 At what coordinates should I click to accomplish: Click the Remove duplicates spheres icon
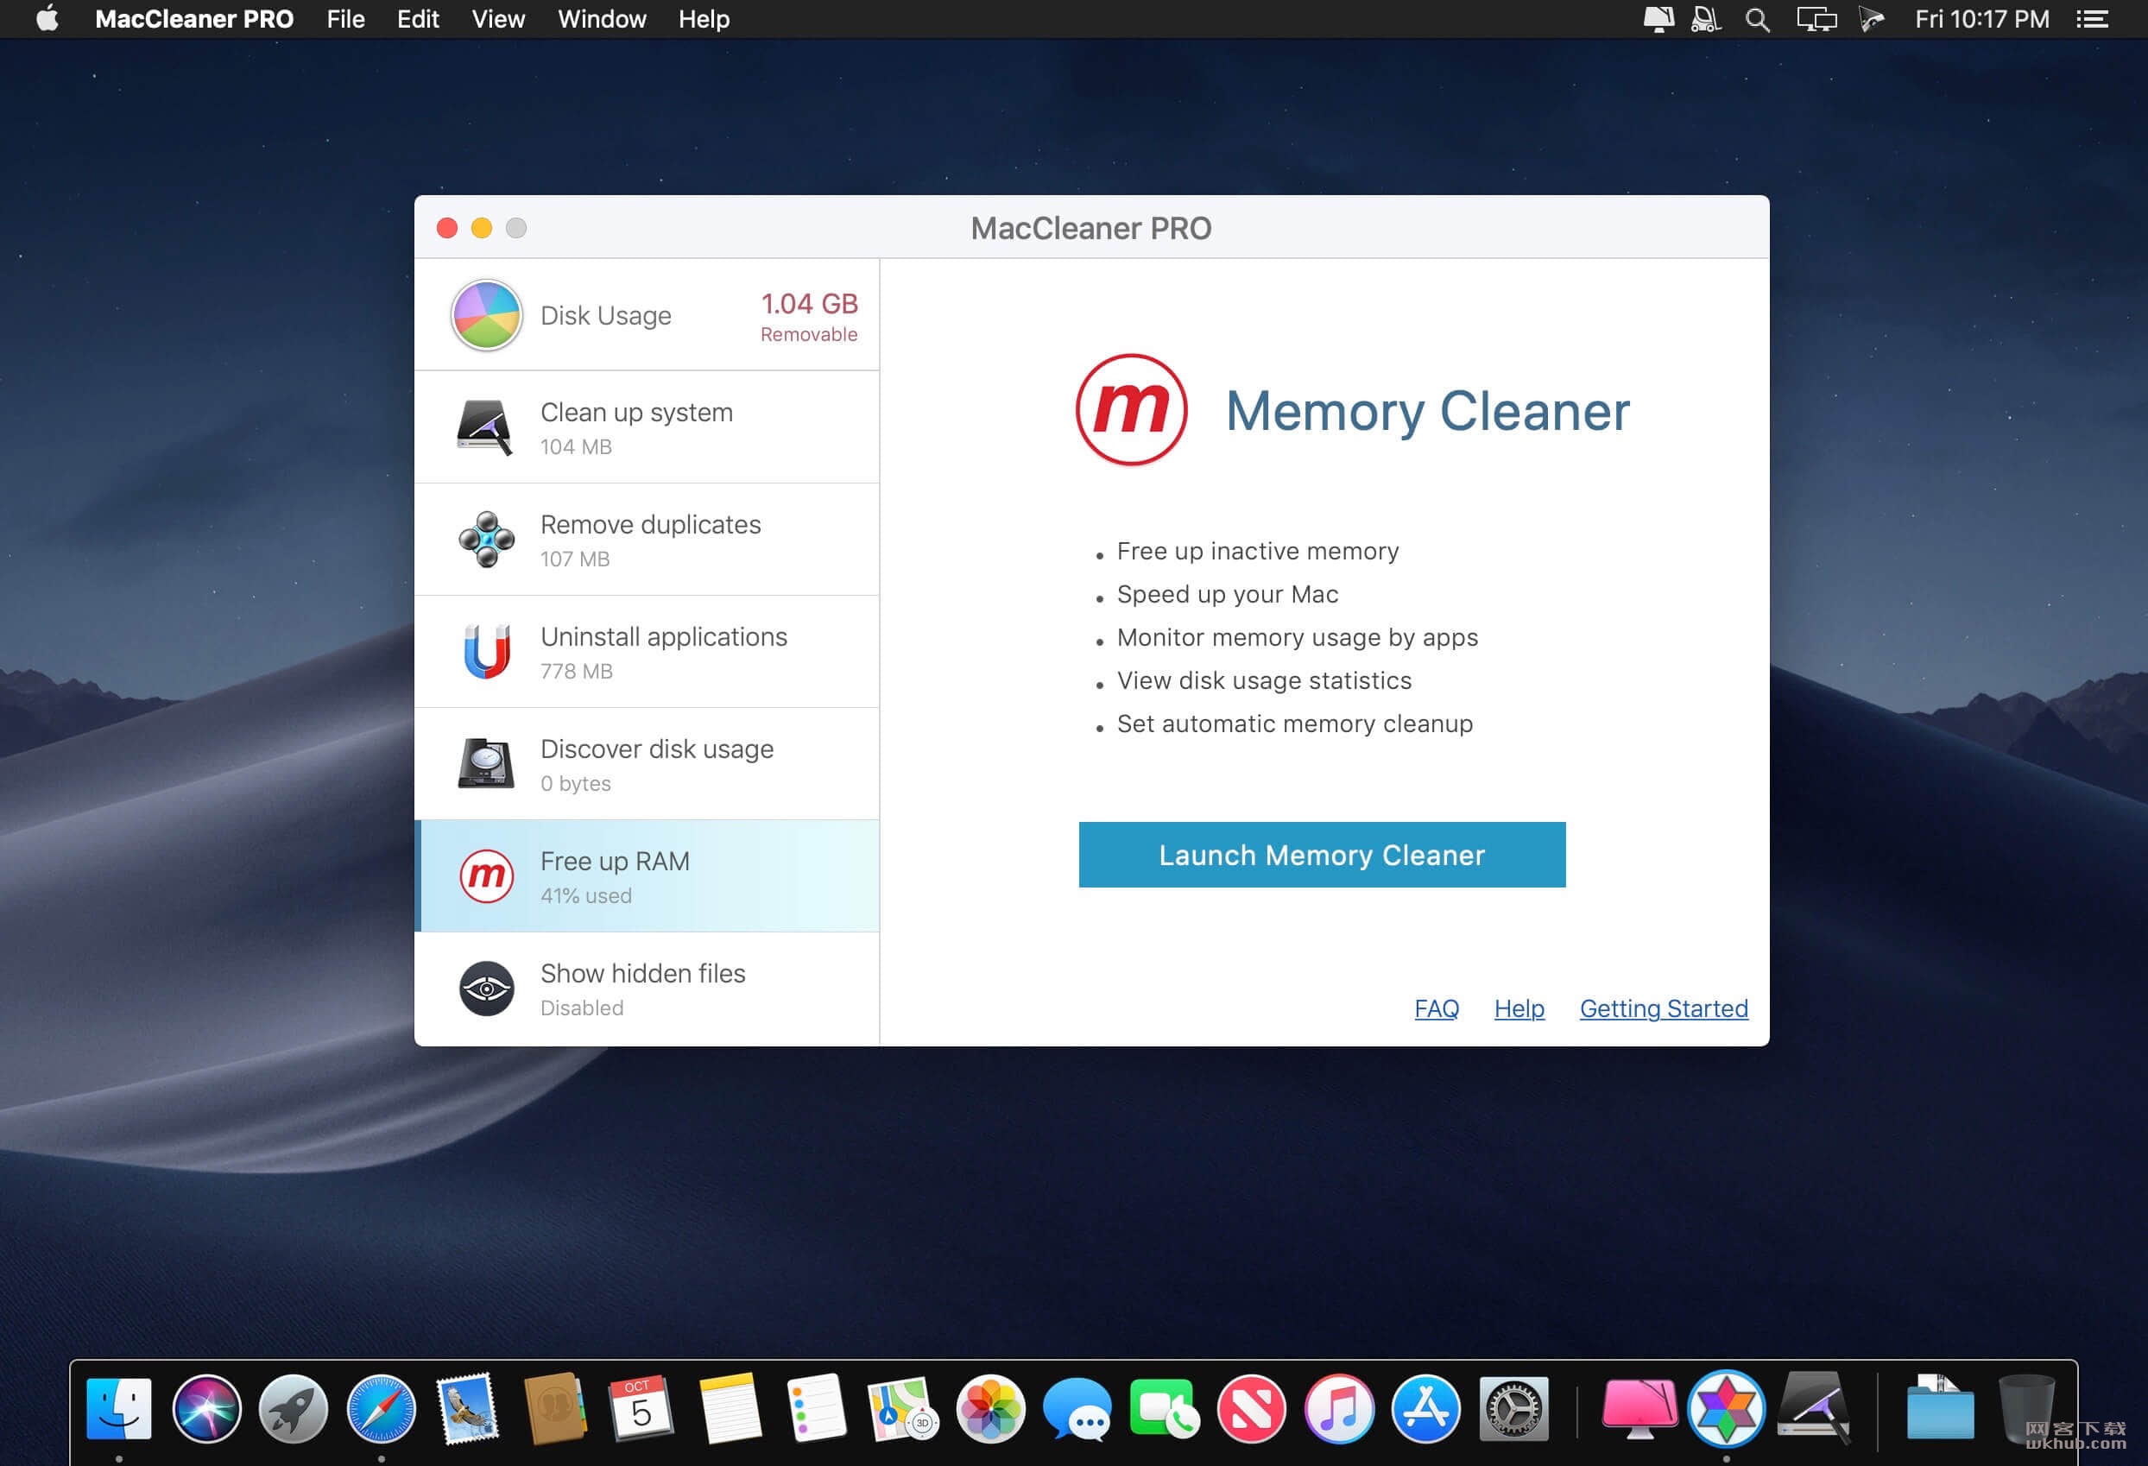[x=486, y=540]
